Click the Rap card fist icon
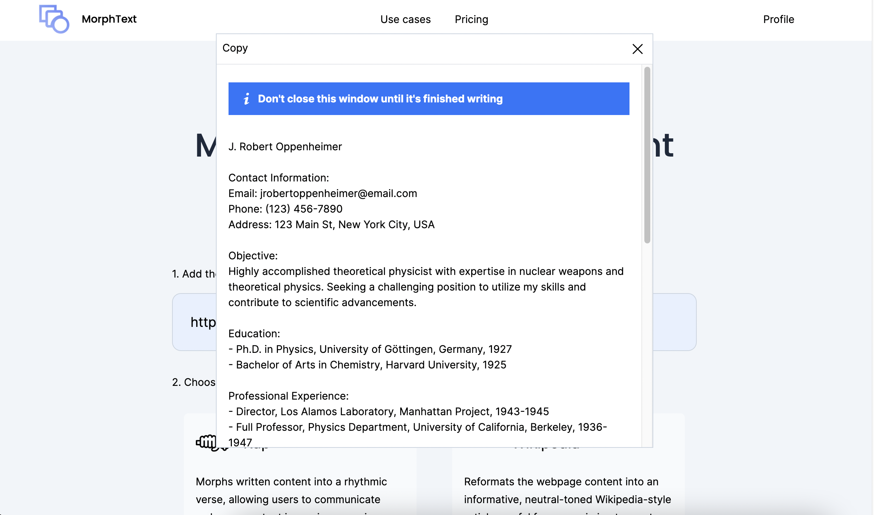The image size is (874, 515). [206, 442]
